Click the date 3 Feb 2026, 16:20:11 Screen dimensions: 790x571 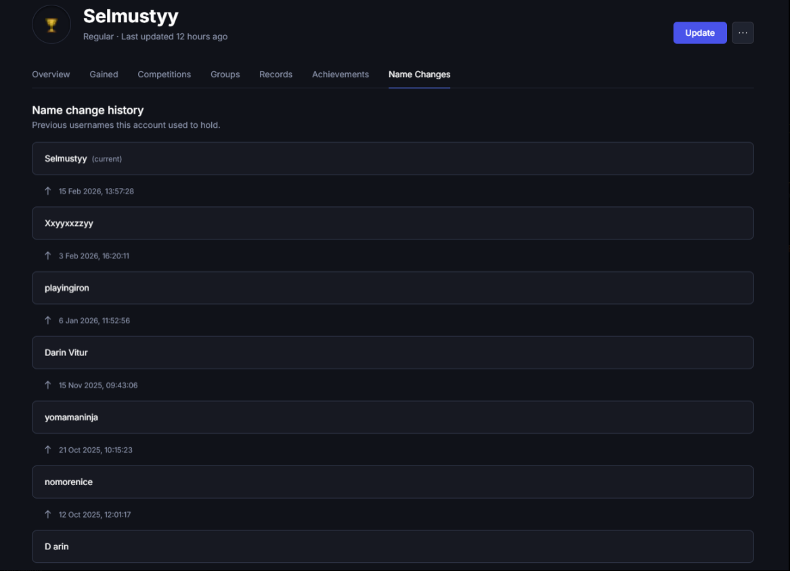(x=93, y=256)
